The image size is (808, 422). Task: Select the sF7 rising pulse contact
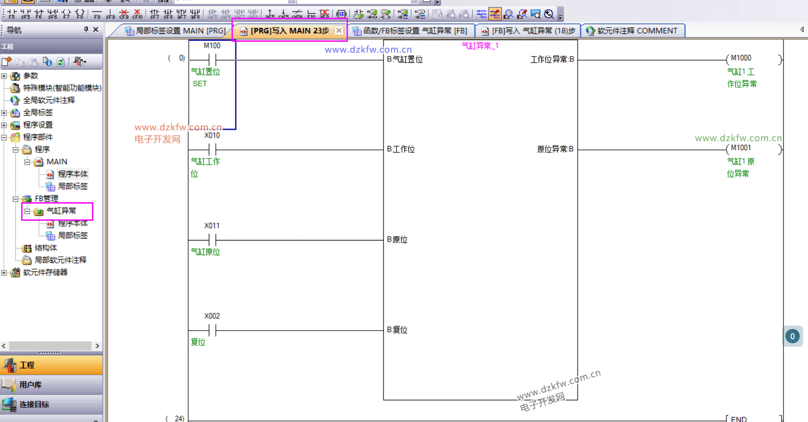[154, 14]
